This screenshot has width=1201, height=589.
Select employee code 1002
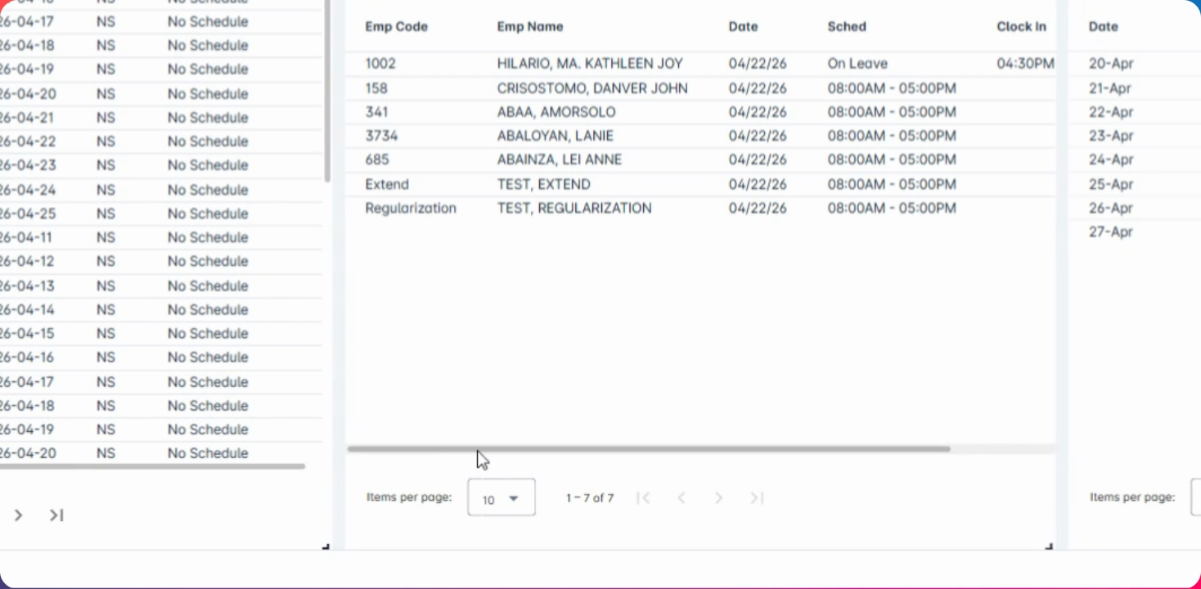point(381,64)
